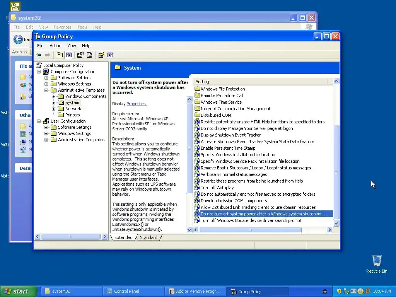Click policy icon beside Turn off Autoplay
The image size is (396, 297).
[x=197, y=188]
